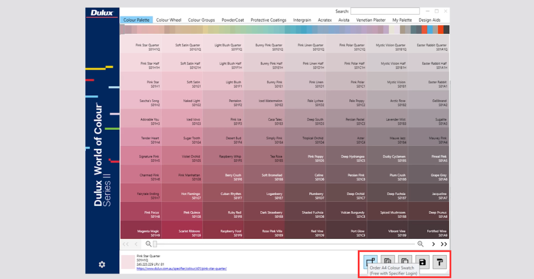Pick the Fortified Wine S01A9 colour
Image resolution: width=534 pixels, height=279 pixels.
429,230
